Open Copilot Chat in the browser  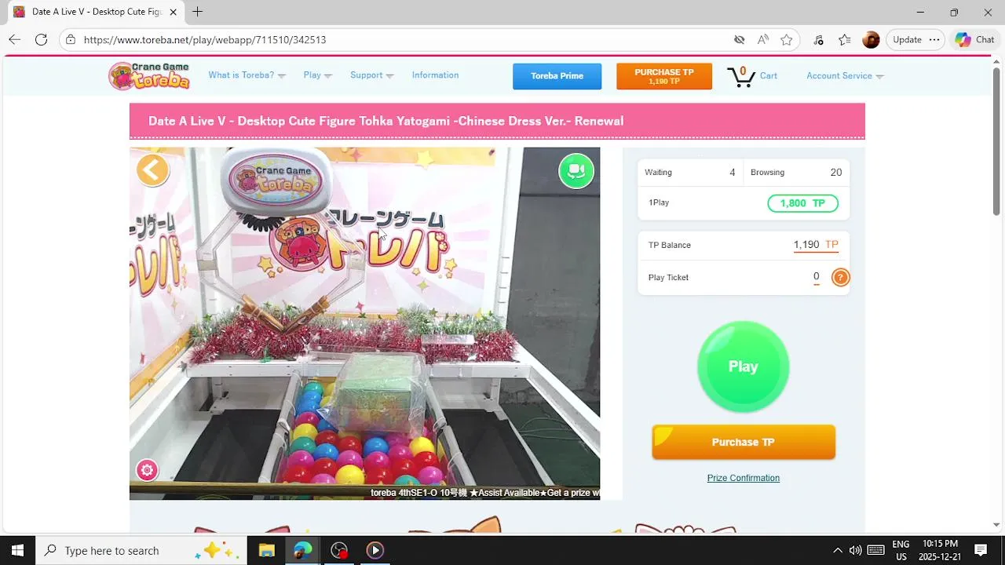(x=974, y=39)
